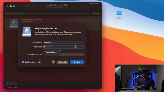Click into the Username field containing lemonaid
164x92 pixels.
64,42
